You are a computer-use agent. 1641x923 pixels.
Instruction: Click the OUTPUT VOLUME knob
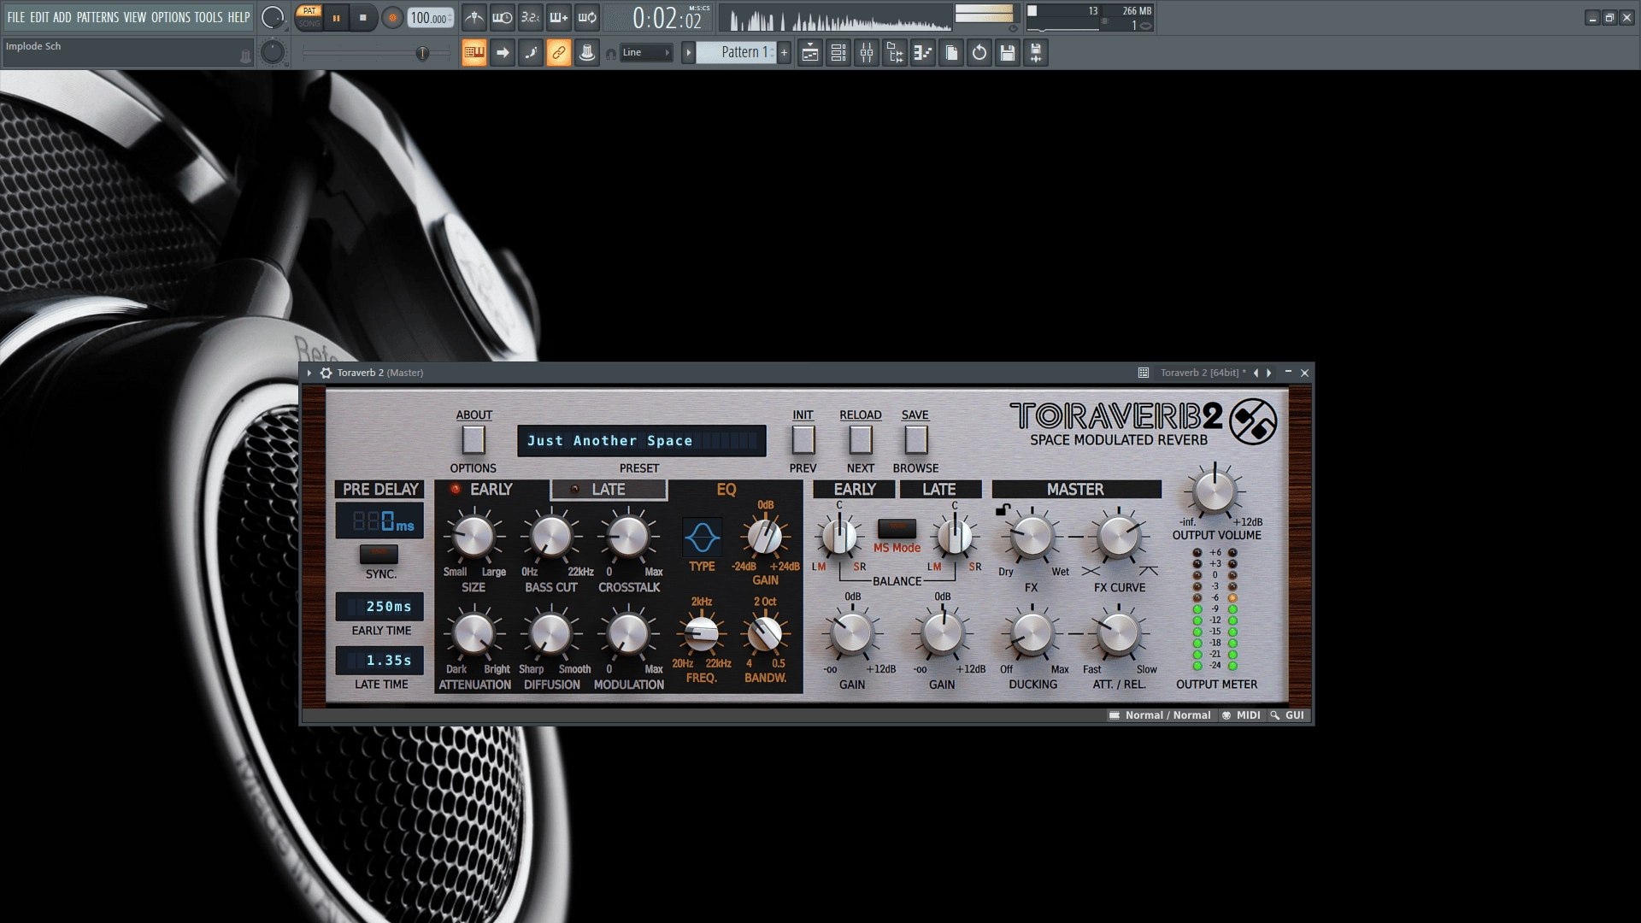point(1215,491)
